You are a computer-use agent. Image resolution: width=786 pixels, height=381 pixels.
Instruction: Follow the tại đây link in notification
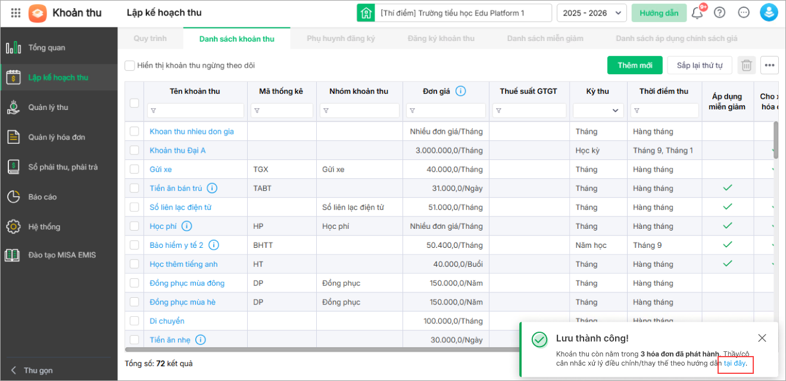click(735, 363)
